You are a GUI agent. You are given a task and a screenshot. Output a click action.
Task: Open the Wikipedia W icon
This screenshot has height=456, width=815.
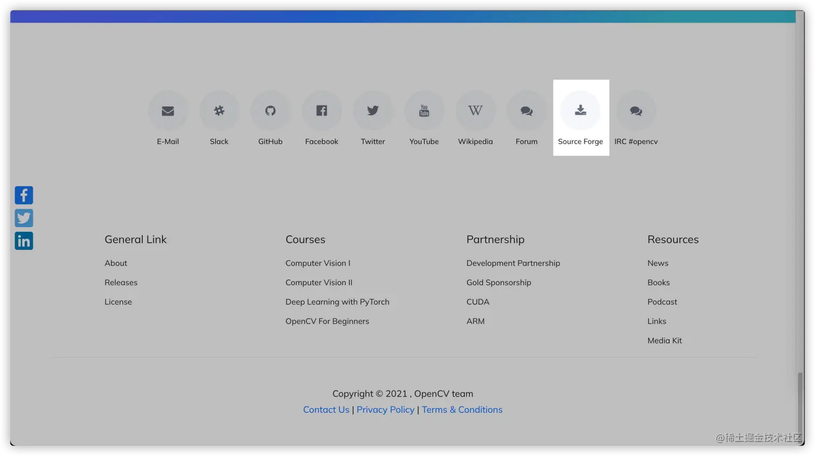click(x=475, y=111)
